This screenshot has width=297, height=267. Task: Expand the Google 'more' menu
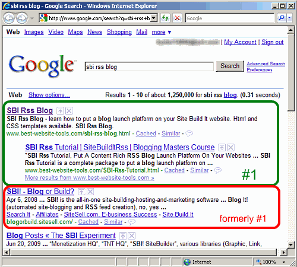[161, 32]
